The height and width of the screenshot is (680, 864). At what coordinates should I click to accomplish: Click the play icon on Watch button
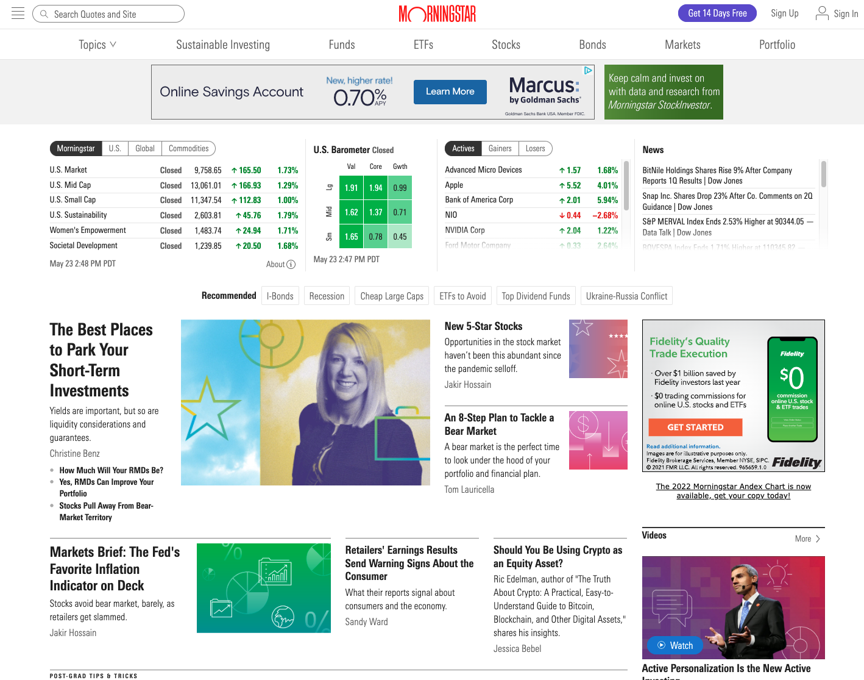click(661, 645)
